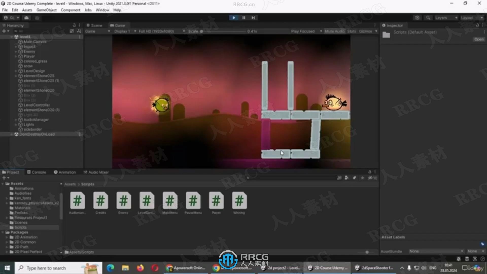Select the Player script icon
The height and width of the screenshot is (274, 487).
[x=216, y=201]
